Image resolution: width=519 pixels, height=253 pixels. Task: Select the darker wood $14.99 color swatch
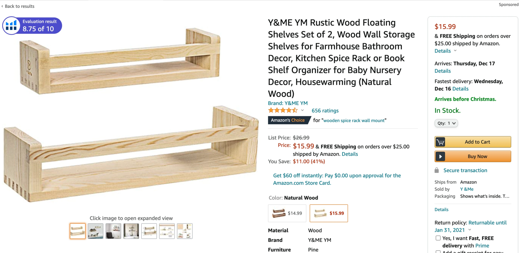tap(287, 213)
